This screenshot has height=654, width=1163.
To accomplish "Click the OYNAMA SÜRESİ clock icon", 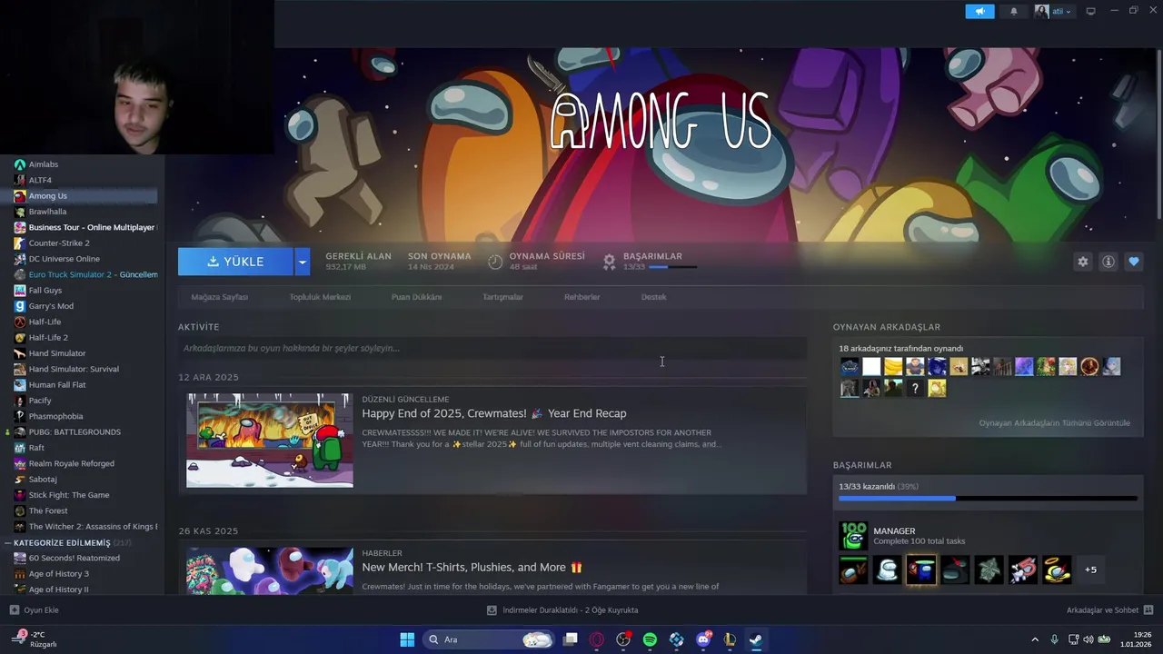I will [x=495, y=262].
